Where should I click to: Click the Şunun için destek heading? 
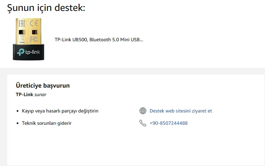pos(46,8)
